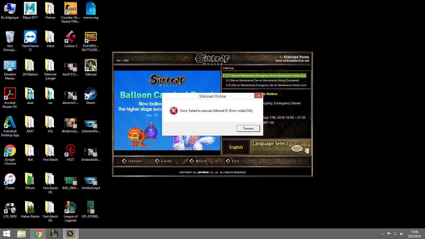Open the Hakan Resim folder
Viewport: 425px width, 239px height.
click(x=30, y=210)
